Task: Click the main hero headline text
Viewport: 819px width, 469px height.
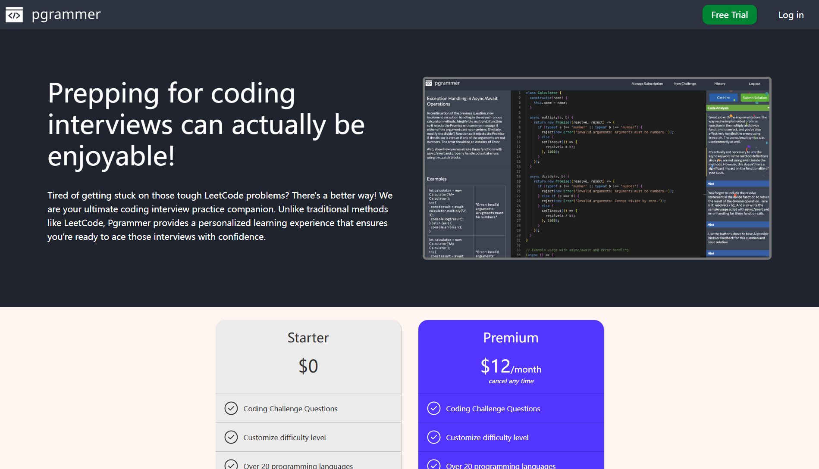Action: point(206,124)
